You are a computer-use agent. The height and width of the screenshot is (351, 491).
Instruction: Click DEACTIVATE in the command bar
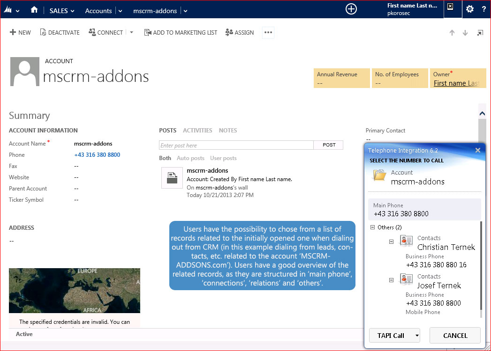[60, 32]
